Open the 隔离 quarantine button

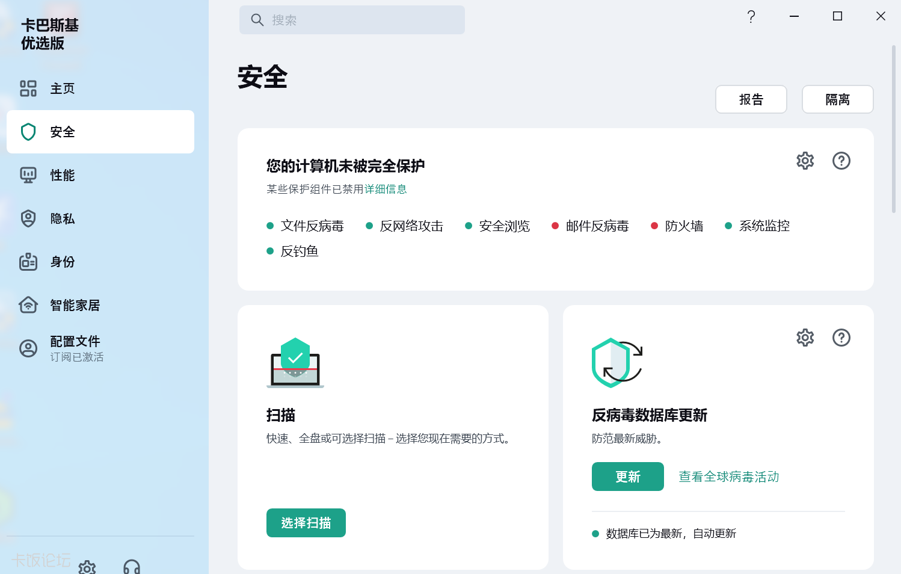(x=838, y=99)
